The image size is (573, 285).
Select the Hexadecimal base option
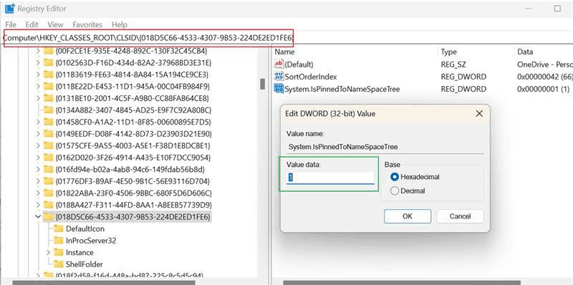395,177
